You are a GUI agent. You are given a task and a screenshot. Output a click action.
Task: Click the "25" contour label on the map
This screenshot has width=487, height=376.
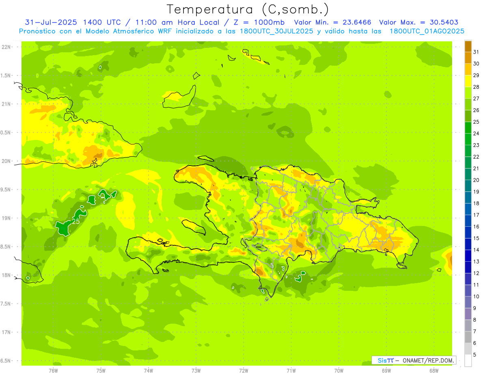(x=76, y=221)
